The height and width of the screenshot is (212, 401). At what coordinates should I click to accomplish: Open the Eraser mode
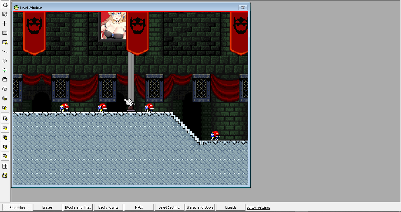(47, 207)
